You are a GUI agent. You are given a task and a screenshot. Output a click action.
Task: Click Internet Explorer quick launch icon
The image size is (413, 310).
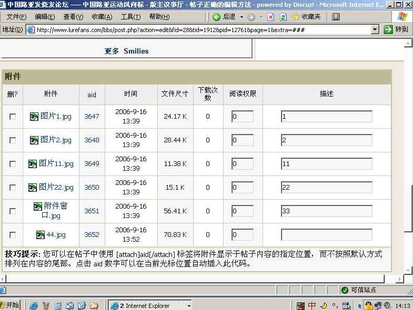click(x=33, y=305)
